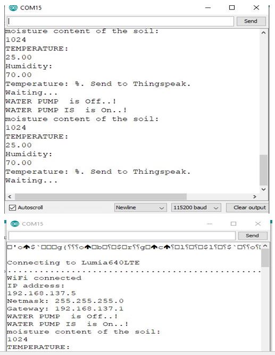Screen dimensions: 275x355
Task: Click the IP value "192.168.137.5"
Action: click(41, 293)
